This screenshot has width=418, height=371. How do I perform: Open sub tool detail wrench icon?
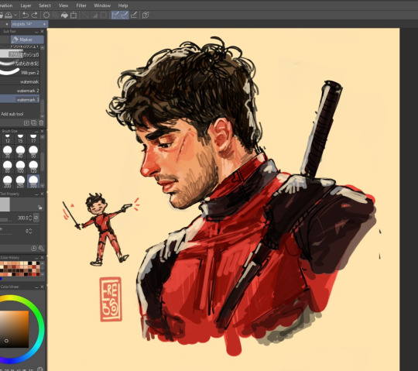tap(41, 249)
